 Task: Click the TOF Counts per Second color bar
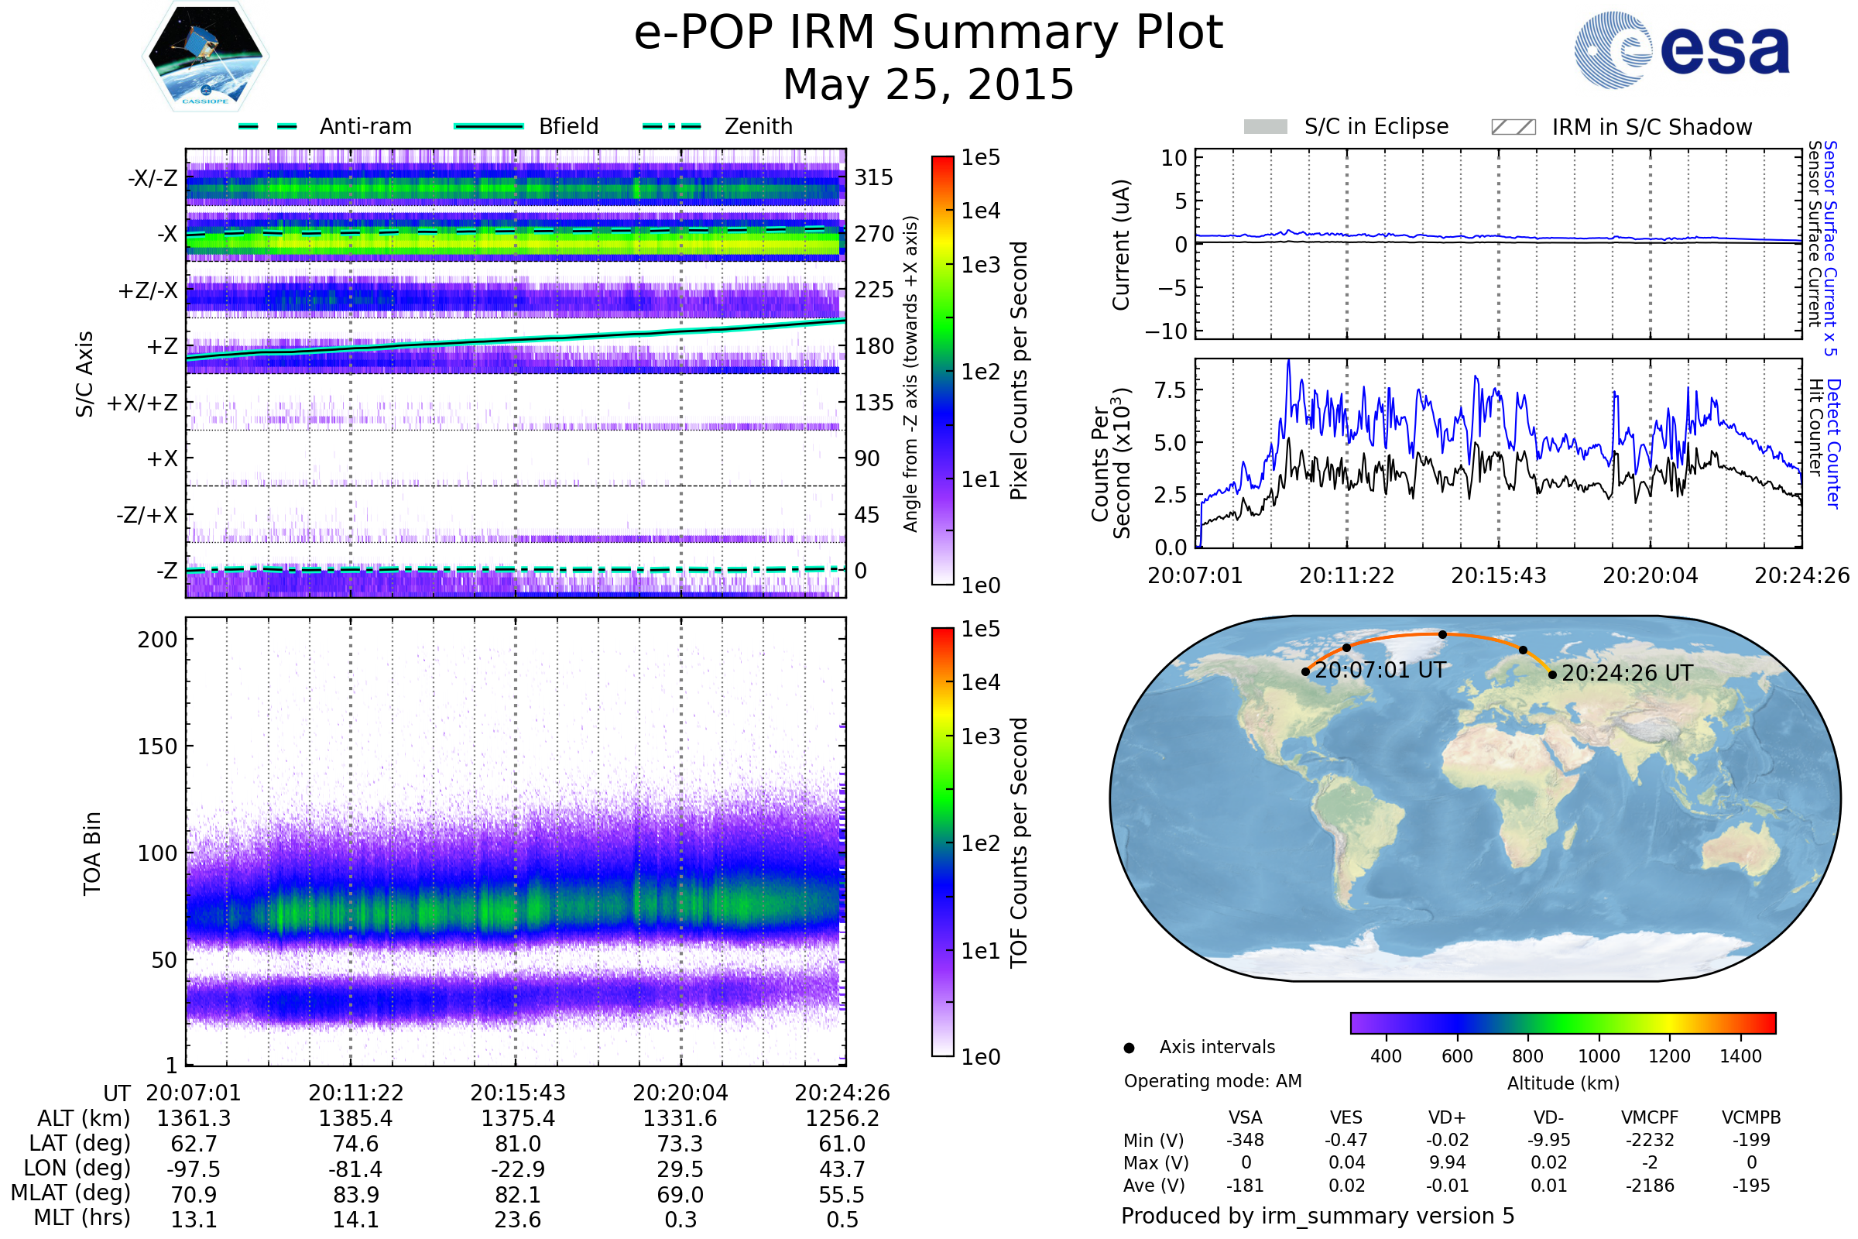[x=942, y=842]
